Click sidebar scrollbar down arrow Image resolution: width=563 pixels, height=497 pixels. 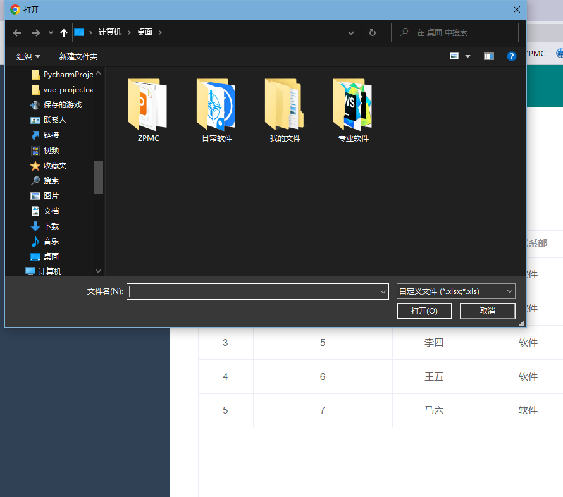point(99,271)
